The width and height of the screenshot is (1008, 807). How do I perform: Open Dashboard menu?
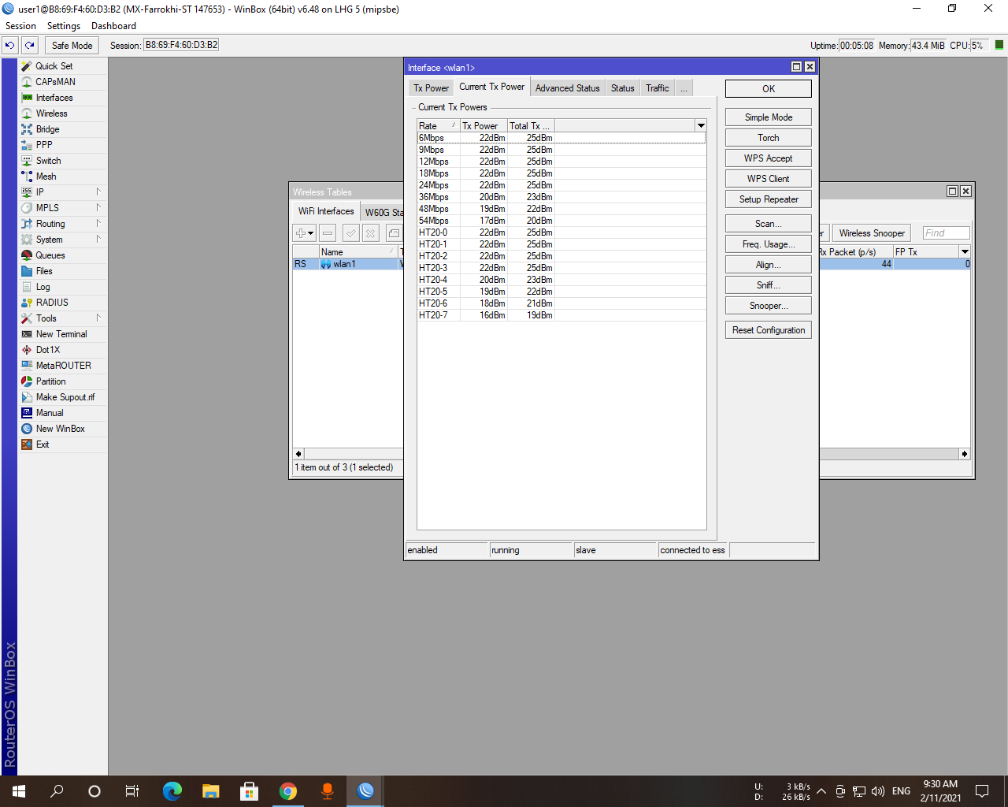click(113, 26)
